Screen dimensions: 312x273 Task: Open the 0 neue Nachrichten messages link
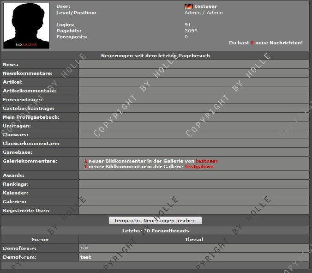pos(252,42)
